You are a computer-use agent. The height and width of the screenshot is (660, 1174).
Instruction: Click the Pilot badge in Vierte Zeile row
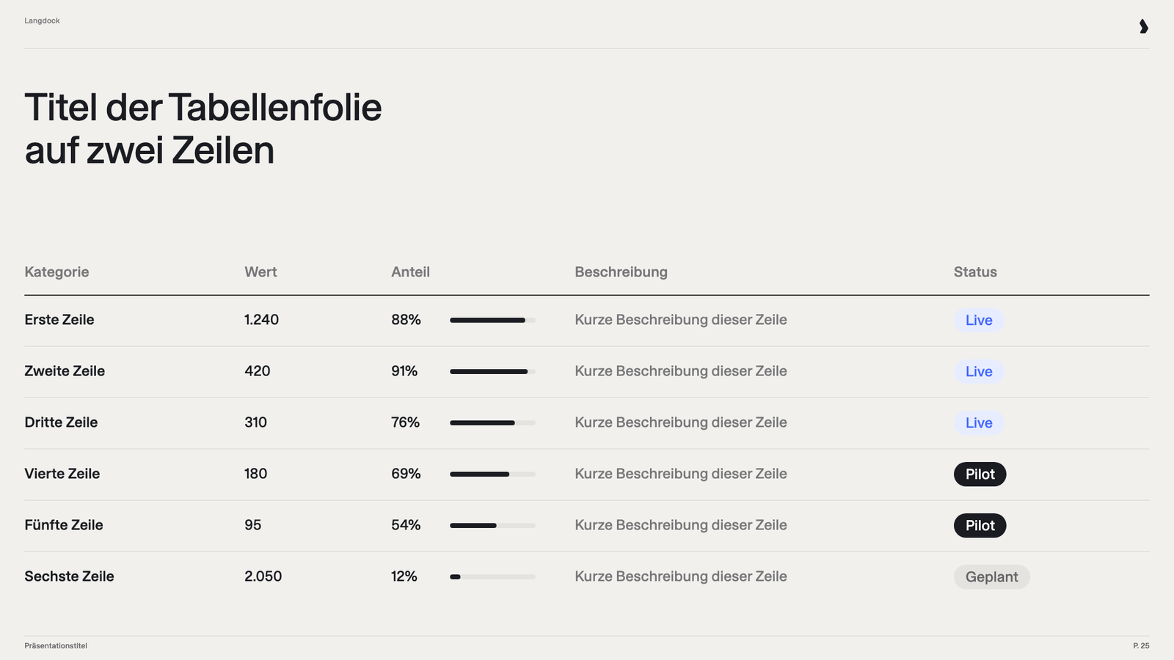[x=980, y=474]
